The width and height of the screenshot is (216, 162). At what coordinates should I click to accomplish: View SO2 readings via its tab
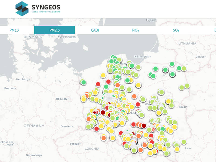click(176, 30)
